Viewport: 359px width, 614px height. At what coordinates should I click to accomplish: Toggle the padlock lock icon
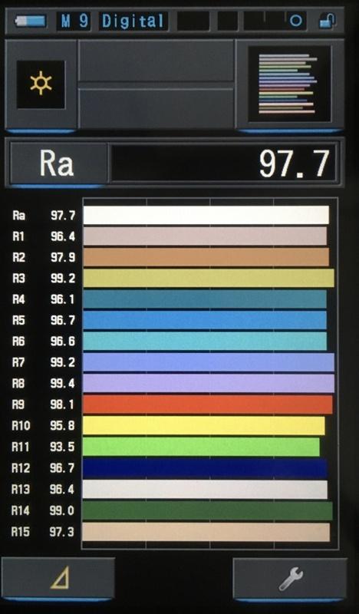tap(328, 21)
